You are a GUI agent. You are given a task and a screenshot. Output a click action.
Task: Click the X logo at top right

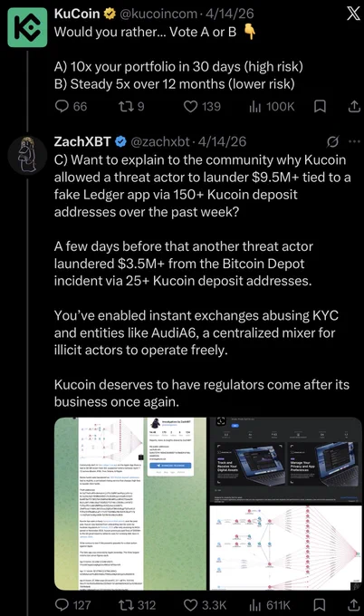point(353,14)
